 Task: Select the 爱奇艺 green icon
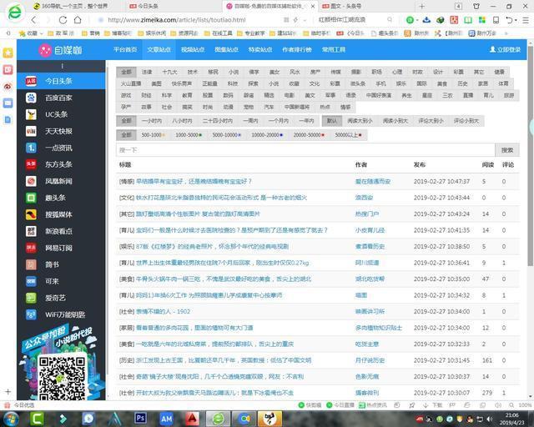31,298
